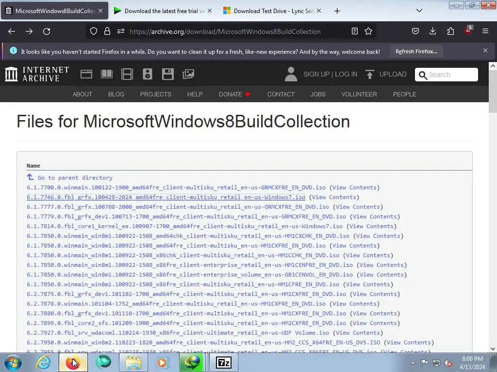Switch to the Download Test Drive Lync tab
This screenshot has height=372, width=497.
(273, 11)
